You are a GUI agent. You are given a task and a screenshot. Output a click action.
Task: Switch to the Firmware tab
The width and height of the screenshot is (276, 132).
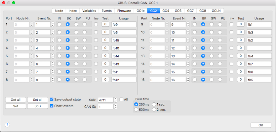pos(124,11)
